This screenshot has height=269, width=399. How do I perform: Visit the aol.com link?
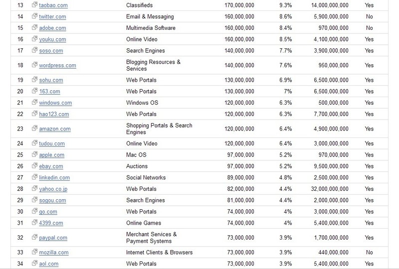[49, 264]
